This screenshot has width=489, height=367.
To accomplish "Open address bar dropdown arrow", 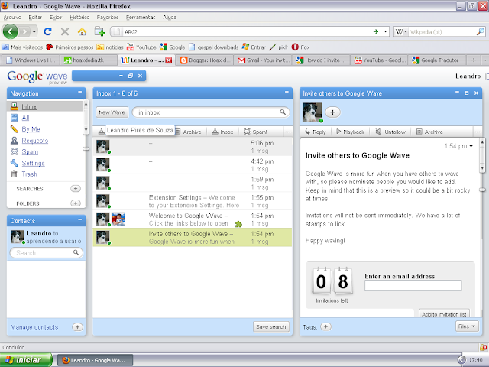I will pyautogui.click(x=385, y=31).
